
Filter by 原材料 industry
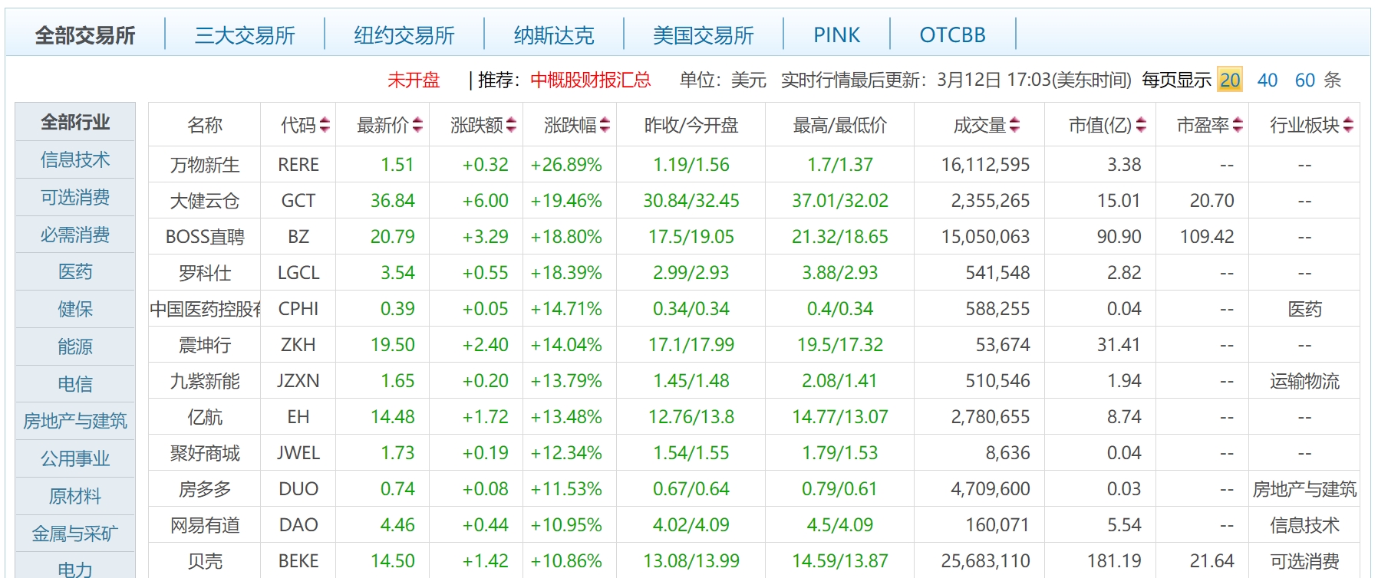[x=75, y=496]
